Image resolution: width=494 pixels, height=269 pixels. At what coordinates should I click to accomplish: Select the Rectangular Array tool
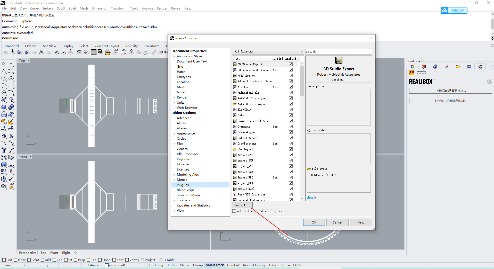click(x=4, y=172)
